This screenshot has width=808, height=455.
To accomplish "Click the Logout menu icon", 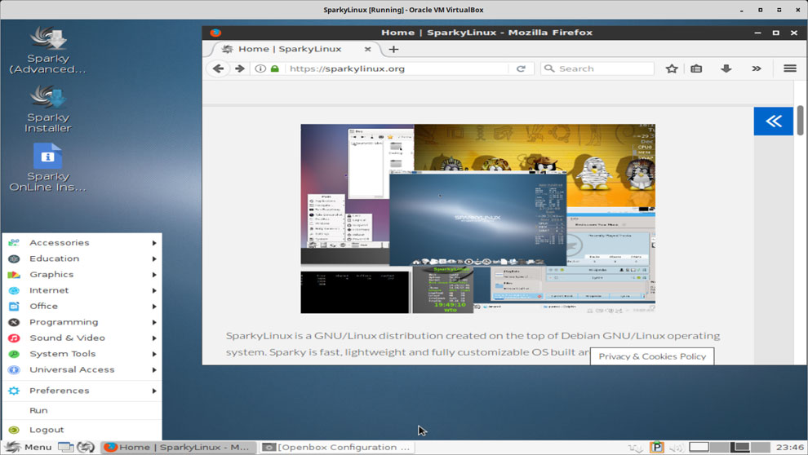I will coord(14,430).
